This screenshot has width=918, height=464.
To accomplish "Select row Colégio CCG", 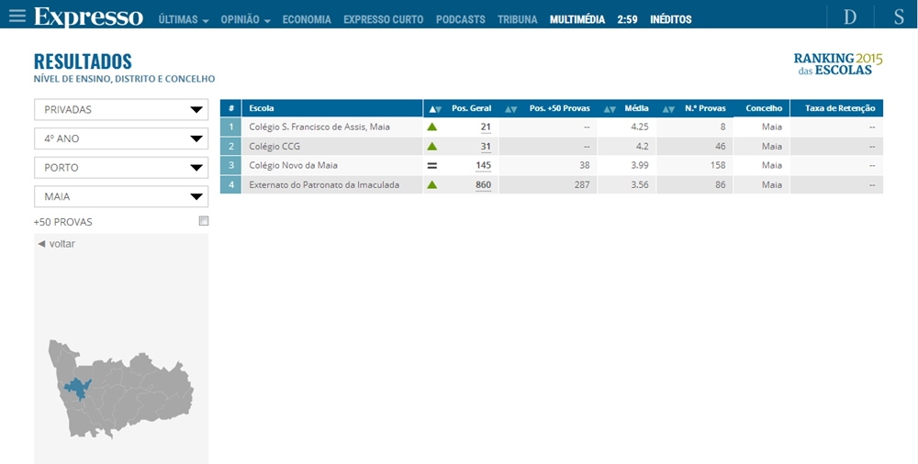I will pyautogui.click(x=552, y=147).
